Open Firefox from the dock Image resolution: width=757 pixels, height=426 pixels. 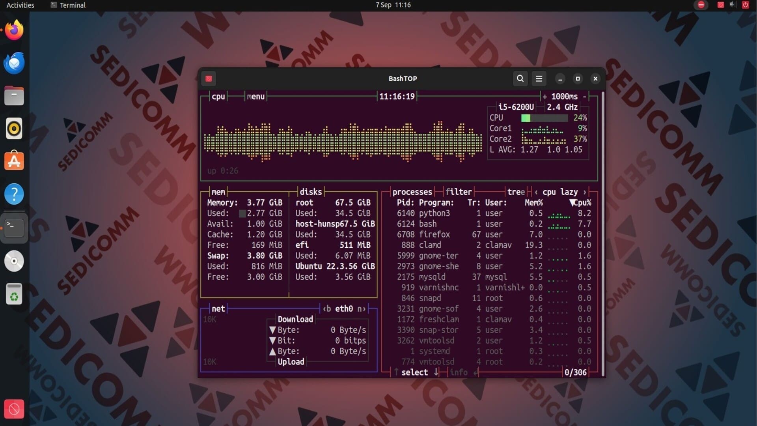[x=14, y=30]
